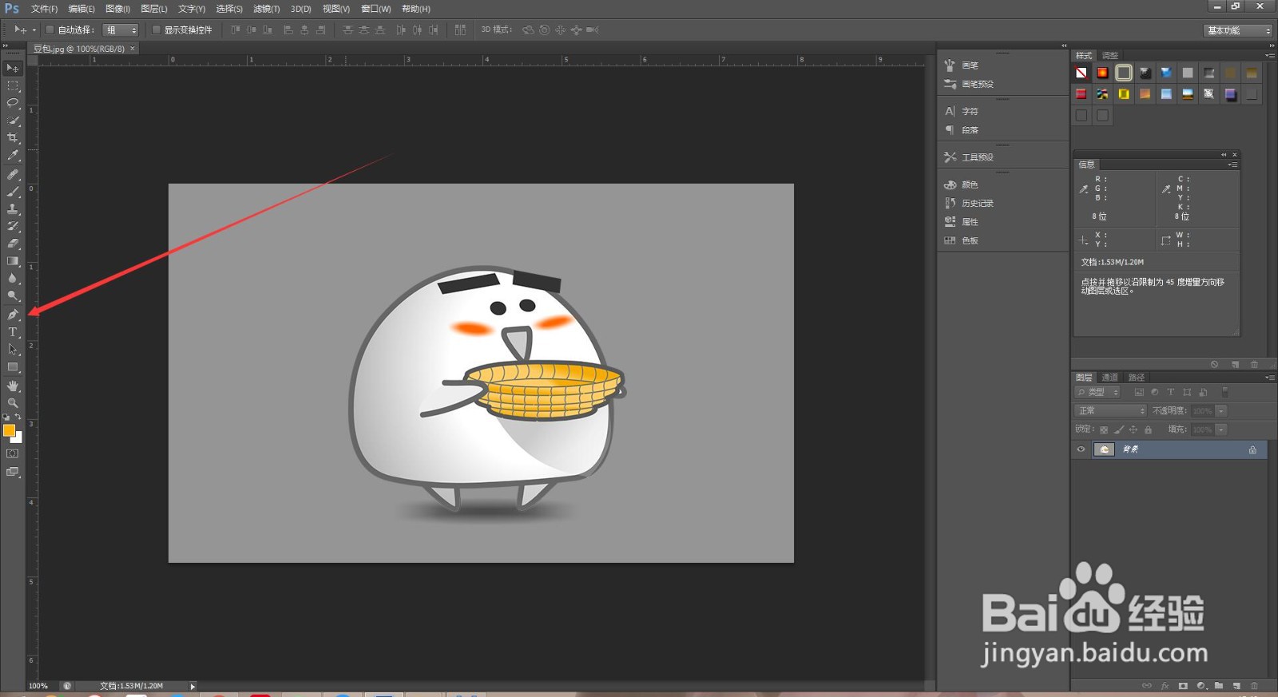1278x697 pixels.
Task: Select the Eraser tool
Action: (13, 244)
